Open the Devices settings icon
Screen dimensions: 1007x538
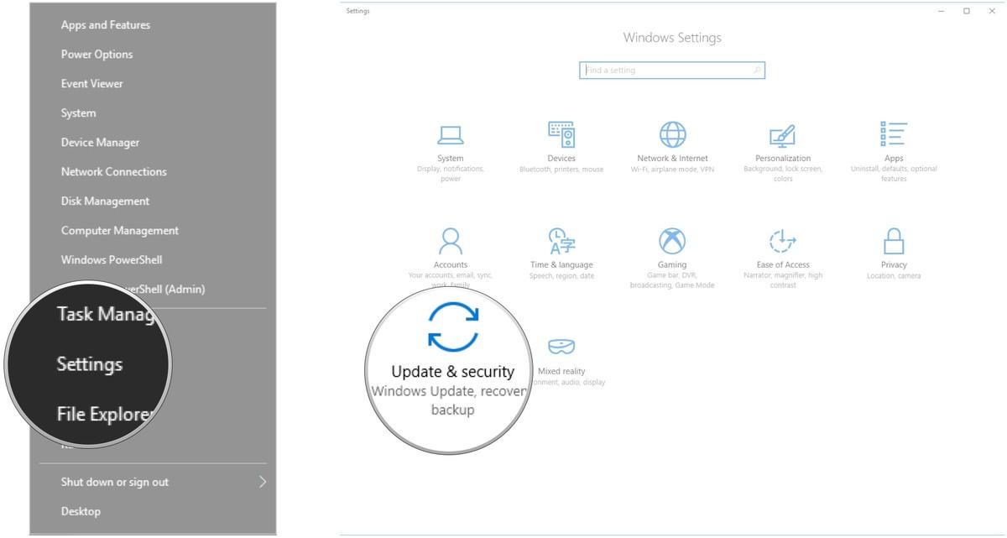click(x=561, y=134)
